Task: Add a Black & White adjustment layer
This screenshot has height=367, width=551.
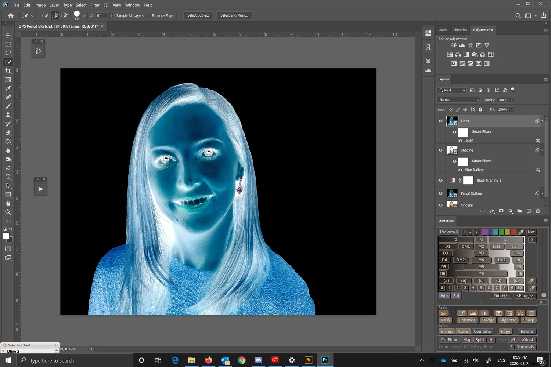Action: (466, 54)
